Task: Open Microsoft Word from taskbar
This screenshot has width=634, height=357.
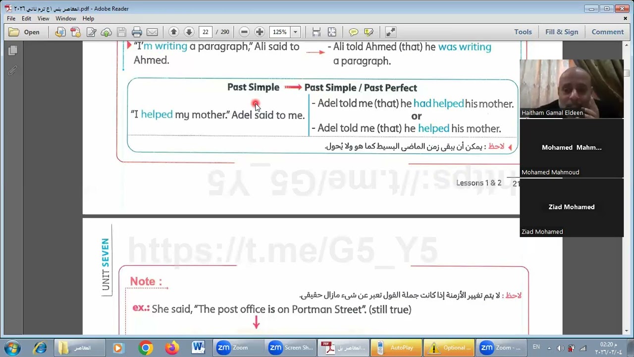Action: click(x=198, y=348)
